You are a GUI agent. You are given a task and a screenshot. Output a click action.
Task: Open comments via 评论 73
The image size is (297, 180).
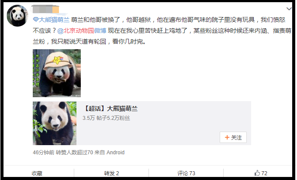point(186,173)
